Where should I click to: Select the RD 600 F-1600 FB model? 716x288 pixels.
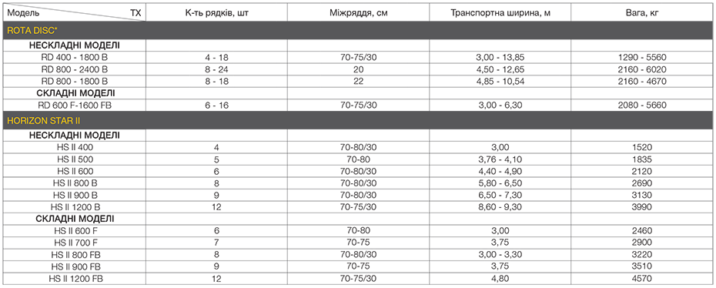click(x=75, y=105)
